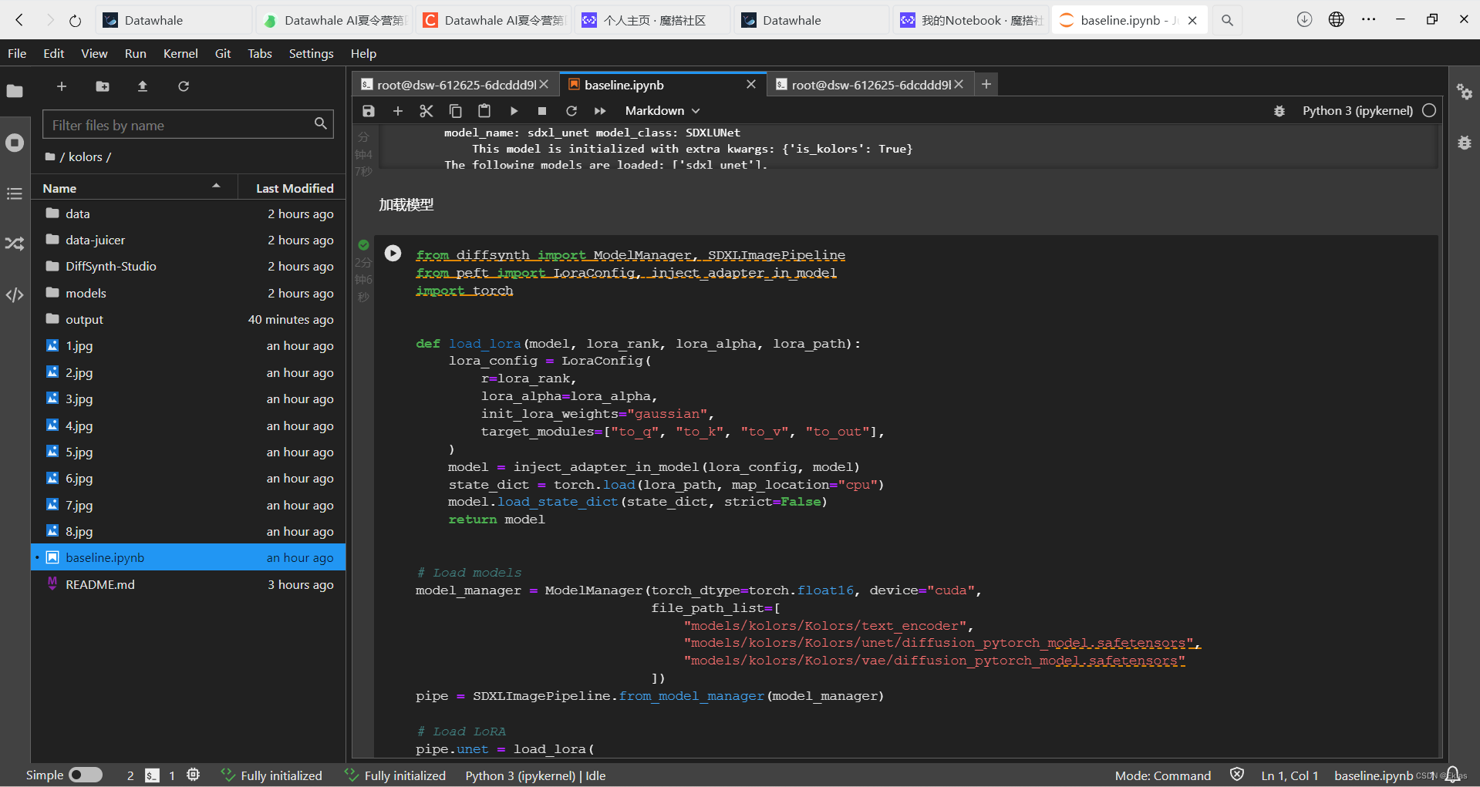Select the README.md file
1480x787 pixels.
coord(188,584)
